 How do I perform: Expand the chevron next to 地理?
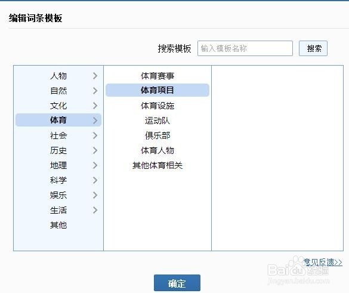95,165
